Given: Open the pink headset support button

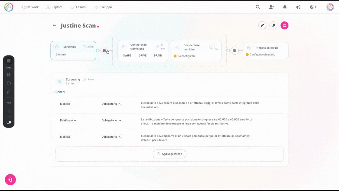Looking at the screenshot, I should 10,180.
